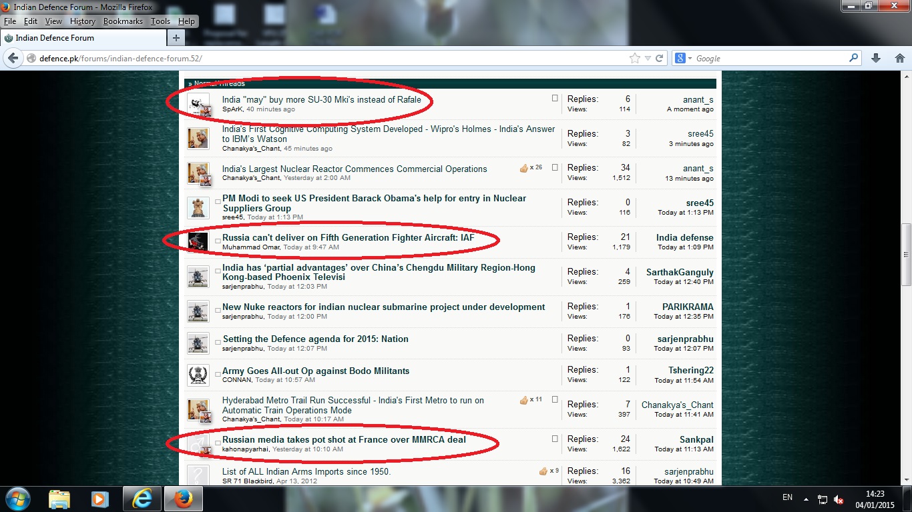This screenshot has height=512, width=912.
Task: View last poster Sankpal profile
Action: tap(696, 439)
